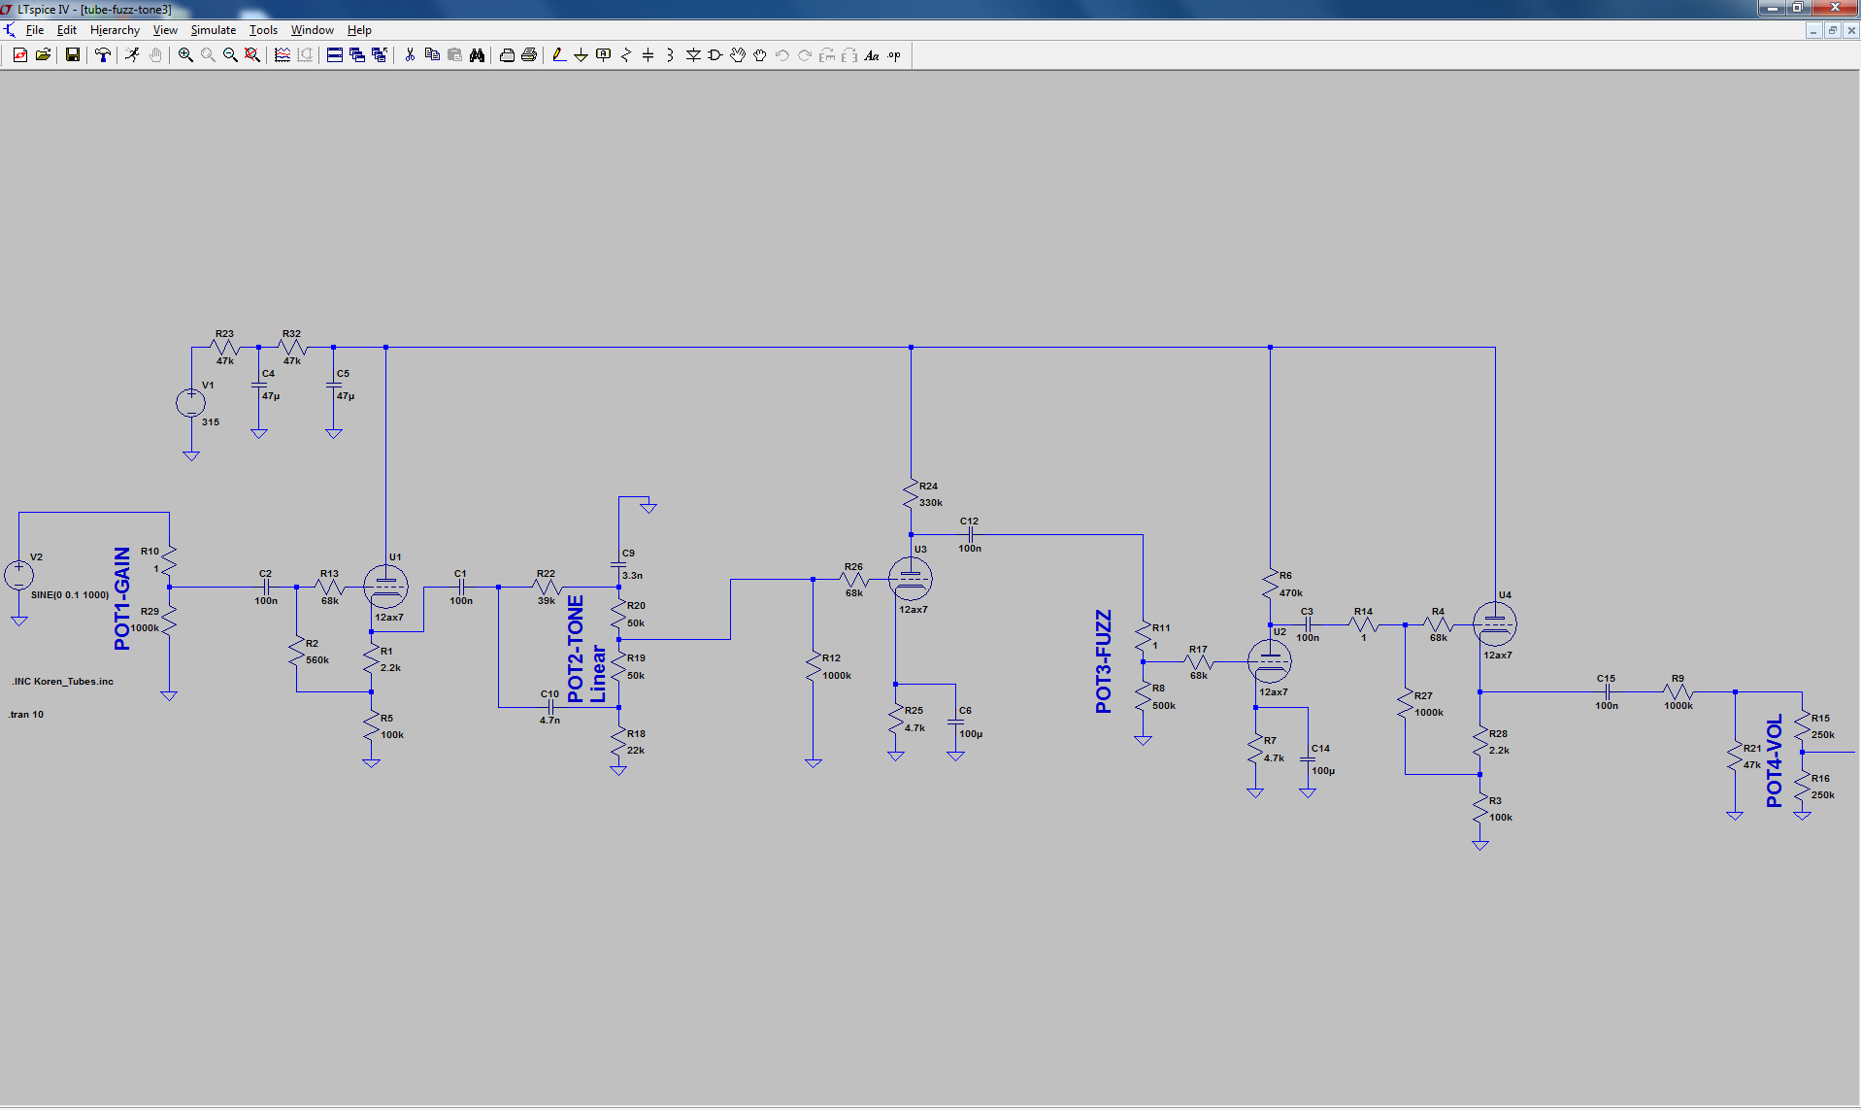
Task: Open the View menu
Action: tap(165, 30)
